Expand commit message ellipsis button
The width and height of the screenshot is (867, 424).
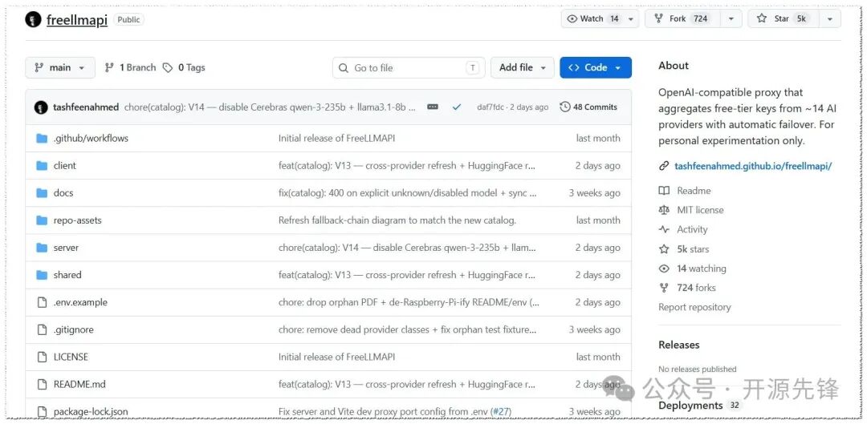433,107
